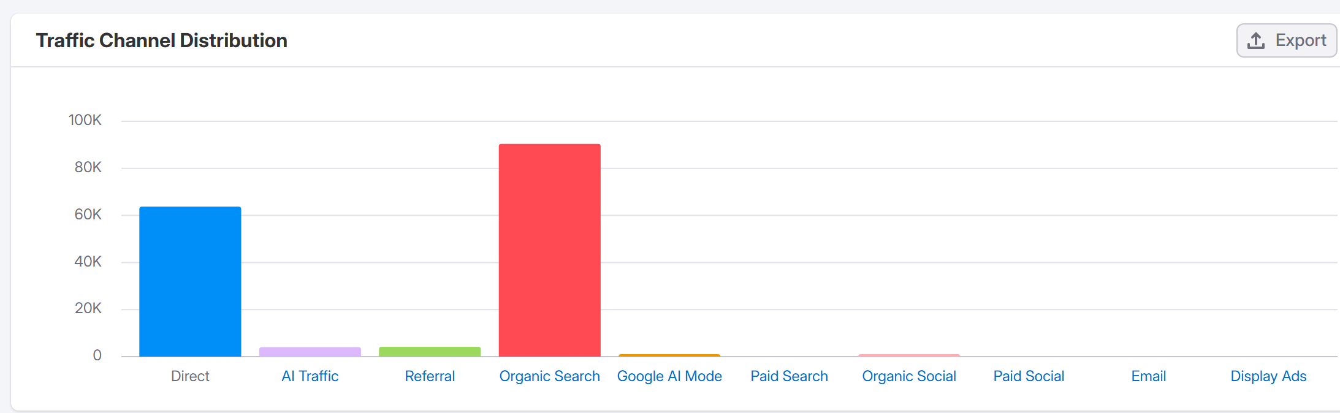
Task: Click the pink Organic Social bar
Action: click(909, 355)
